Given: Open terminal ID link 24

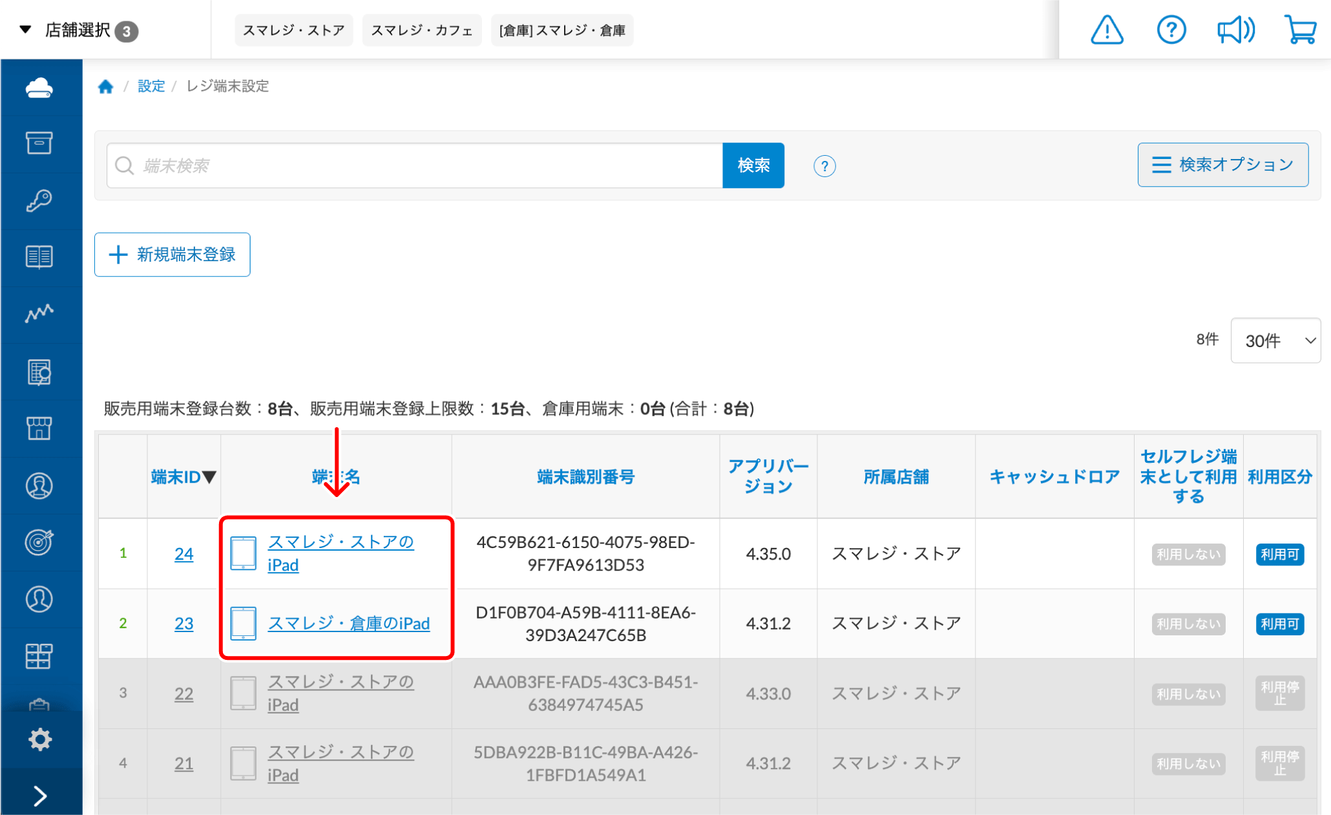Looking at the screenshot, I should point(183,554).
